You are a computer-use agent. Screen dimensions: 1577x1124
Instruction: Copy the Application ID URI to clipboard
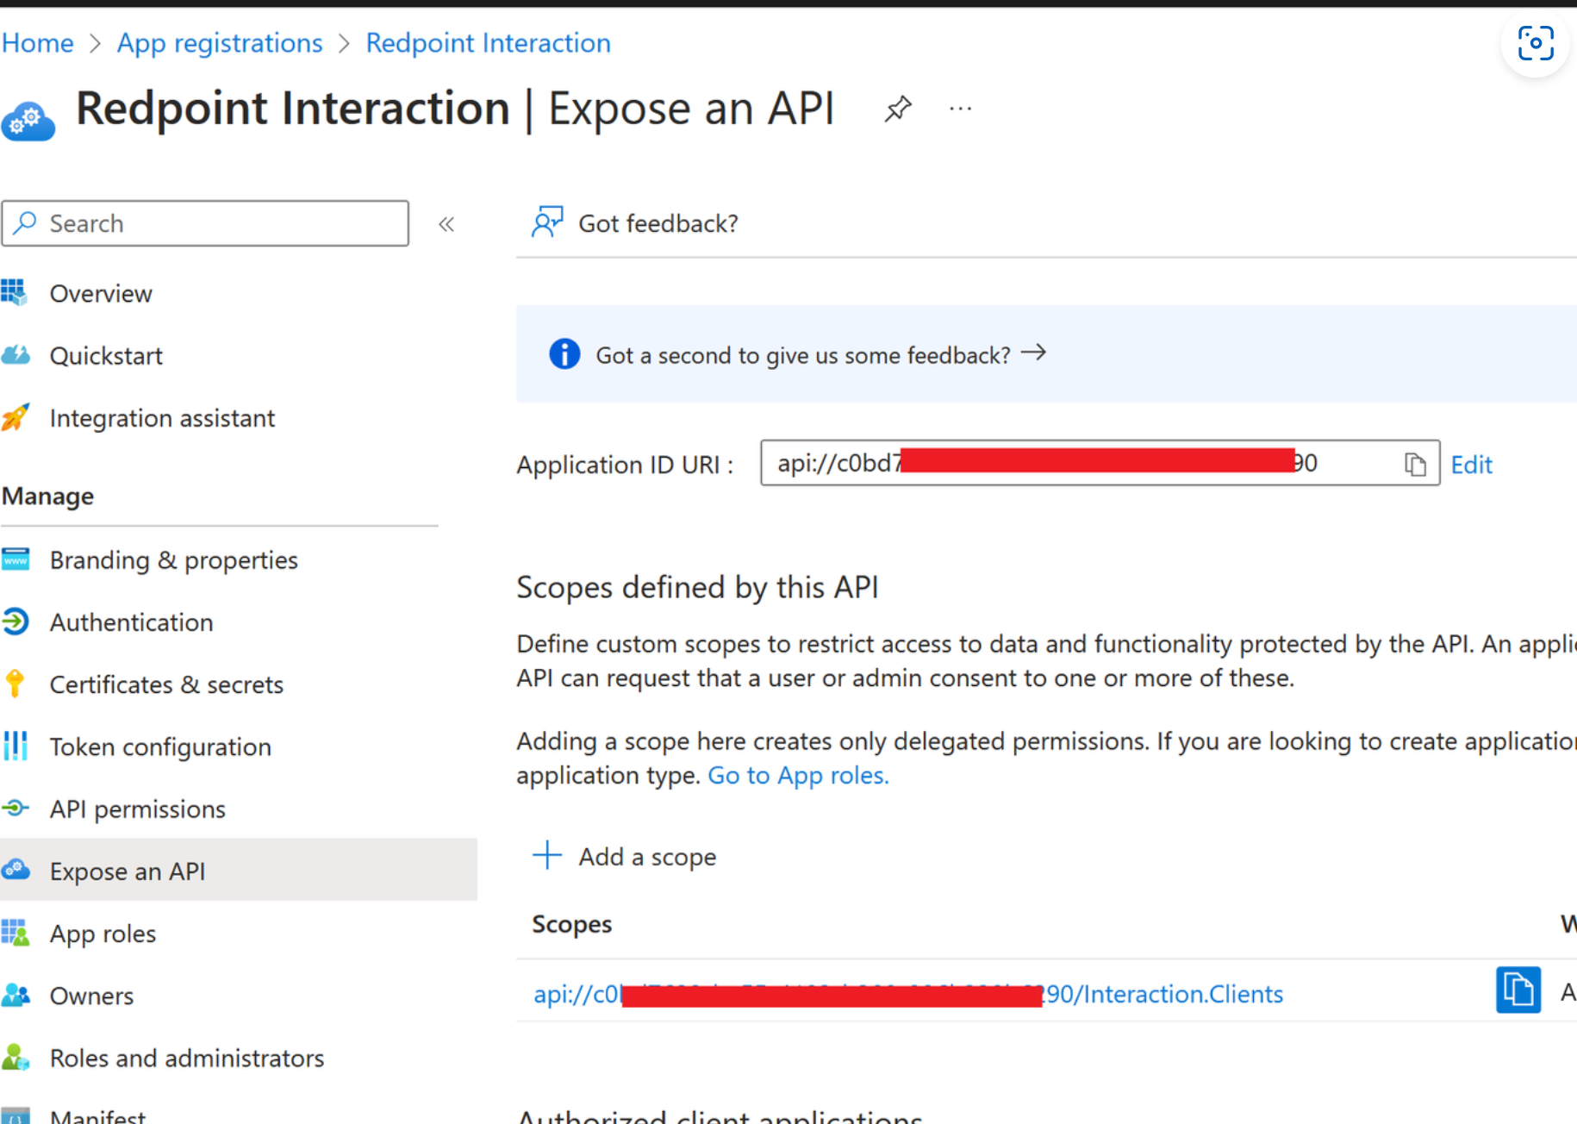click(x=1414, y=465)
